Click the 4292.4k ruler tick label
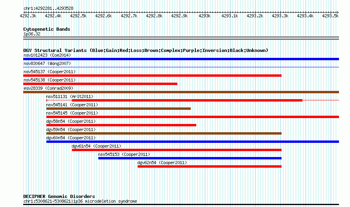 tap(53, 16)
